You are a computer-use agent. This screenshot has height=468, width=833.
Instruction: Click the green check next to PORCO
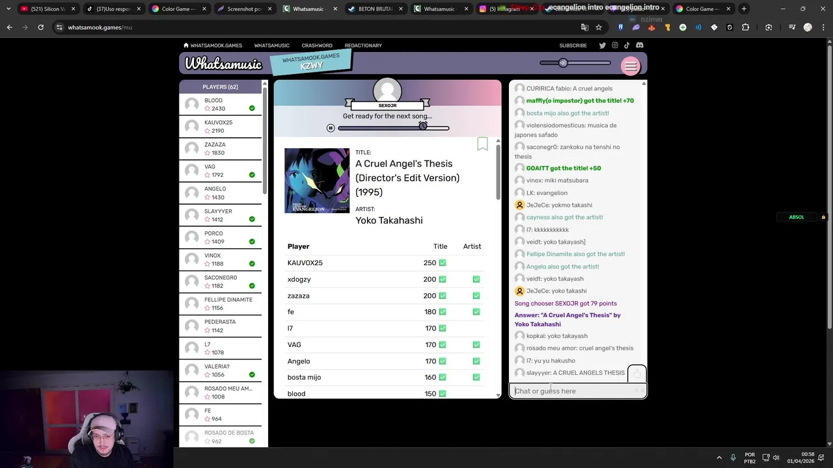click(252, 241)
